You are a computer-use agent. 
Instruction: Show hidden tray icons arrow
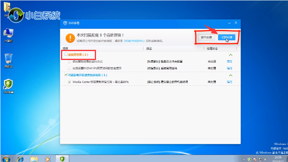[x=244, y=159]
